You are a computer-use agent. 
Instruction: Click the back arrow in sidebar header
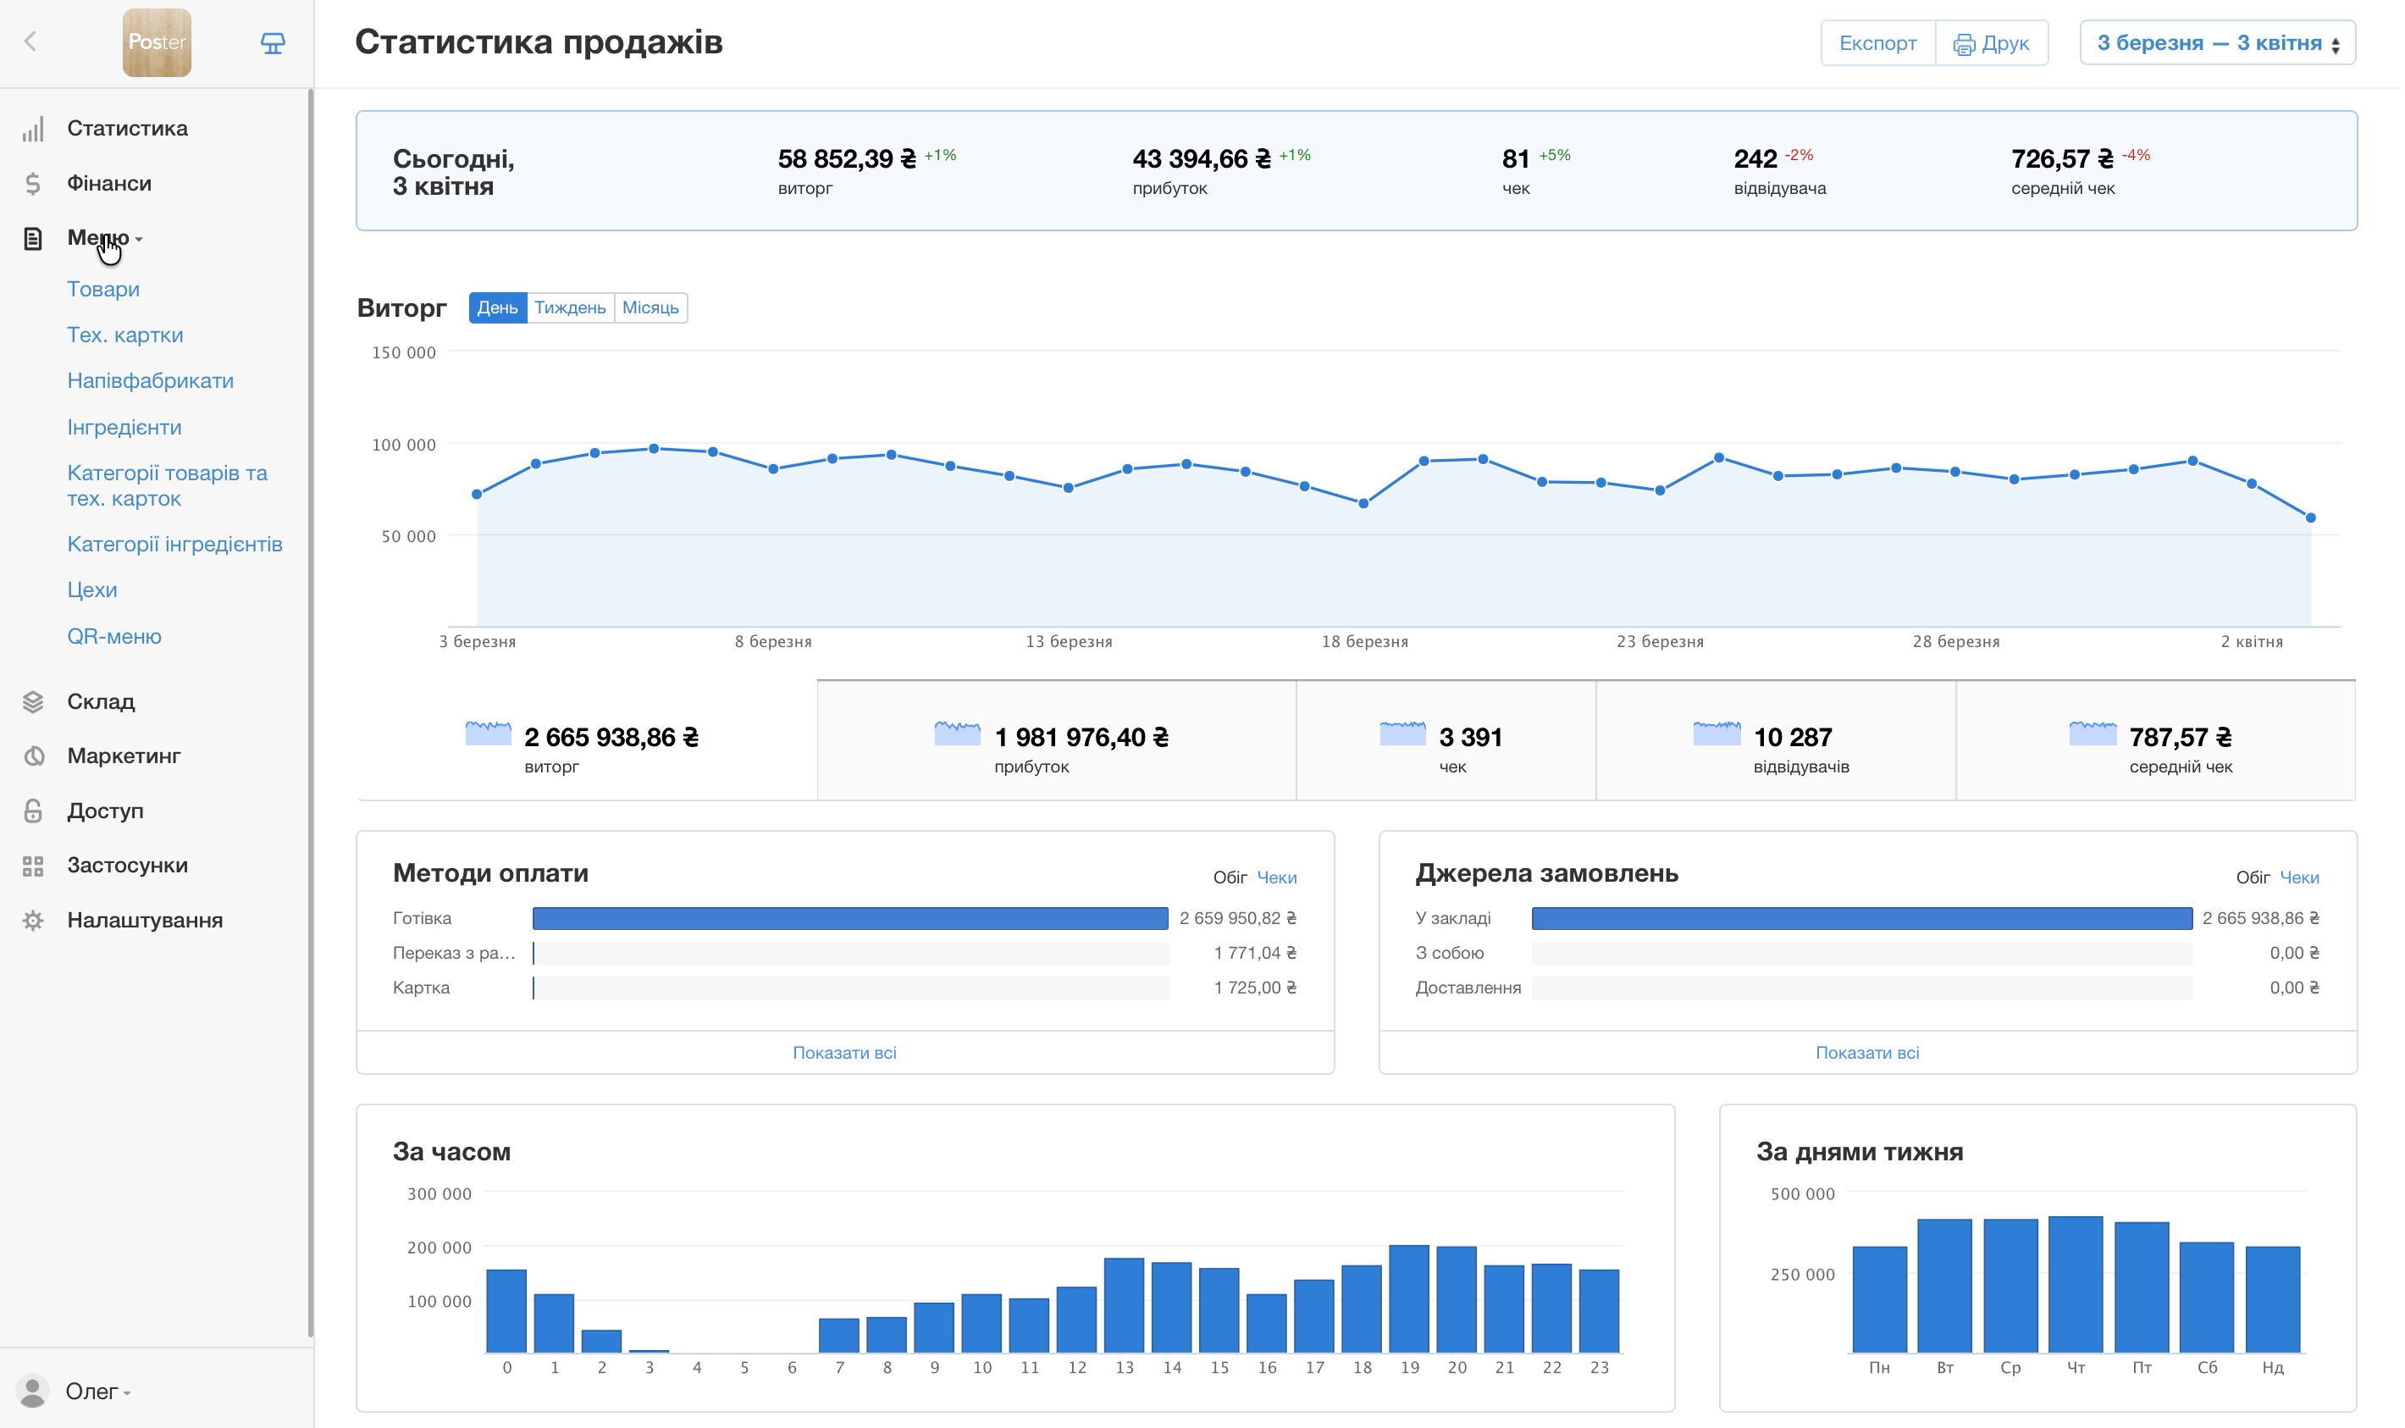pos(30,42)
